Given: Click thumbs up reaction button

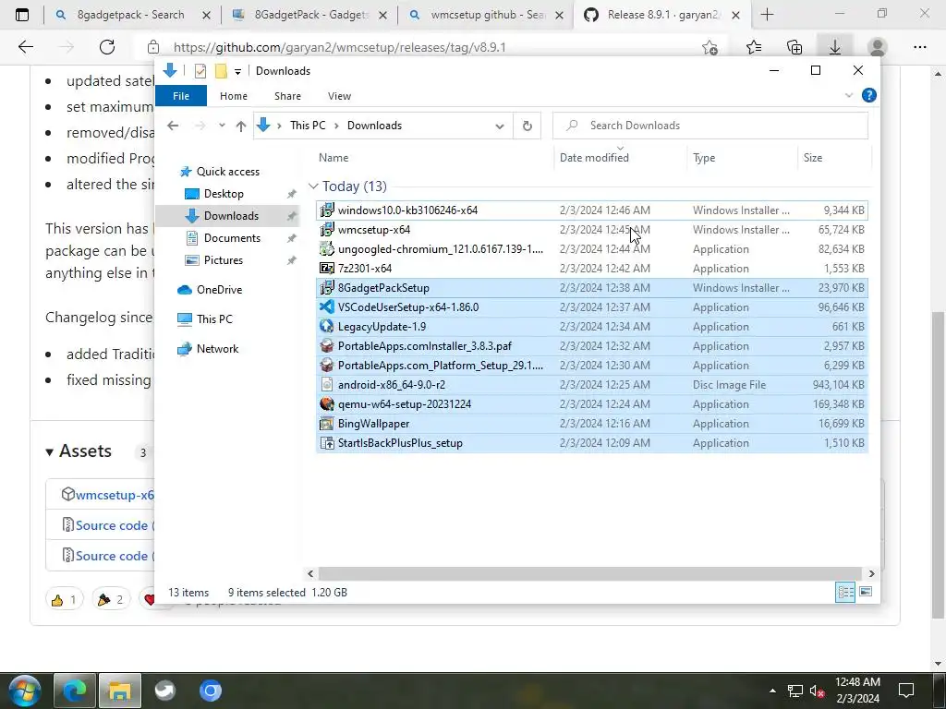Looking at the screenshot, I should tap(64, 599).
